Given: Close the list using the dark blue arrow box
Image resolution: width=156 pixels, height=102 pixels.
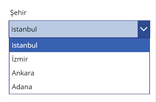Looking at the screenshot, I should [x=144, y=29].
